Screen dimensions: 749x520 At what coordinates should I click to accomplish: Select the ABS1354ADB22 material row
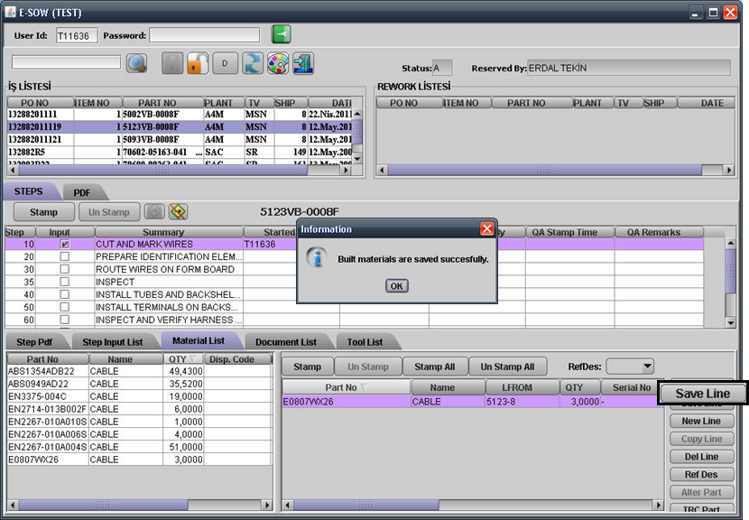click(x=139, y=371)
